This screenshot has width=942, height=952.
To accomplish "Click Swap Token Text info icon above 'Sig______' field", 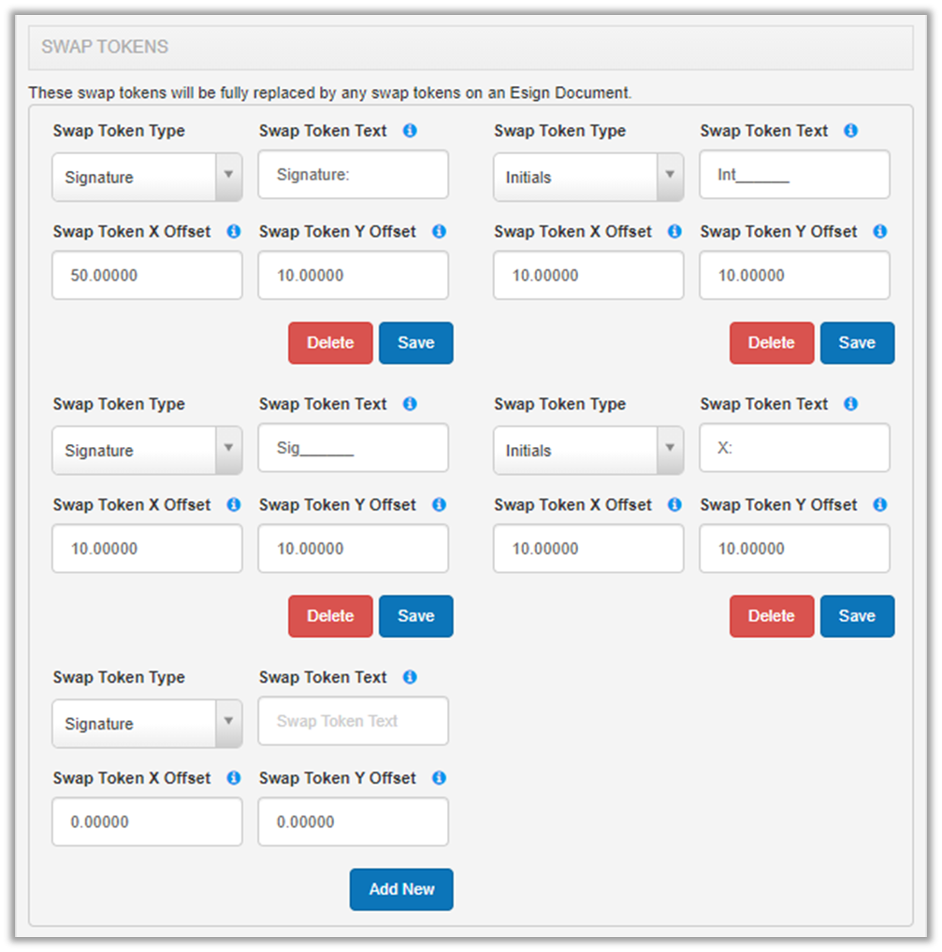I will 409,404.
